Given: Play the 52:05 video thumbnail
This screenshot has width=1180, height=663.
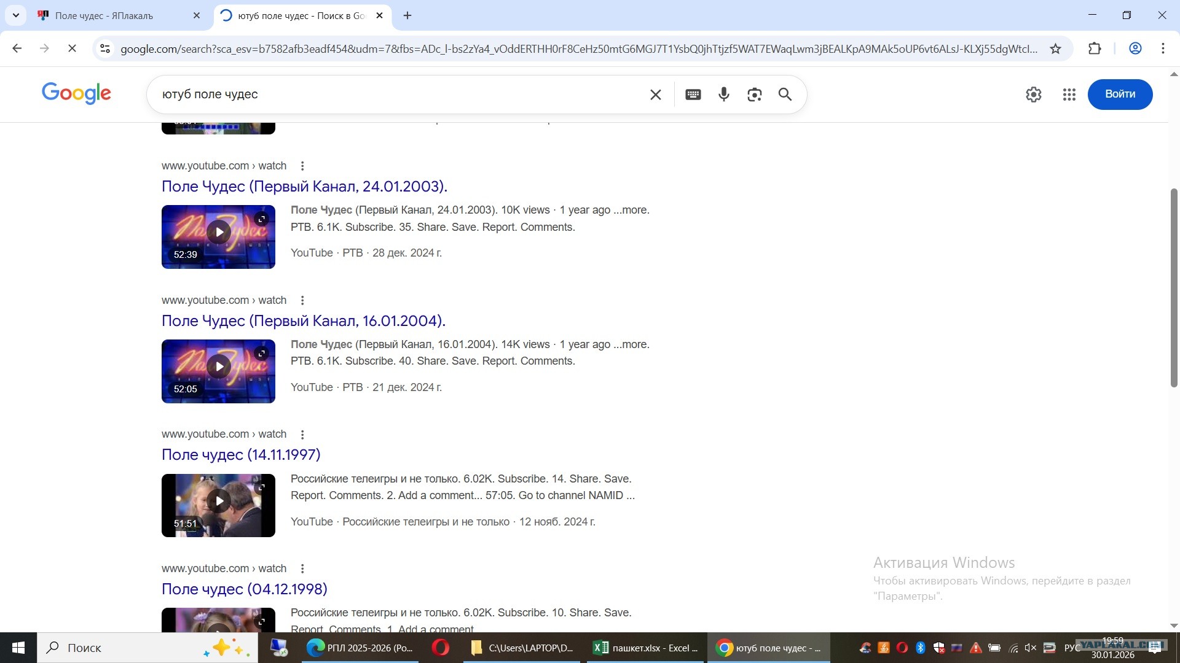Looking at the screenshot, I should point(218,366).
